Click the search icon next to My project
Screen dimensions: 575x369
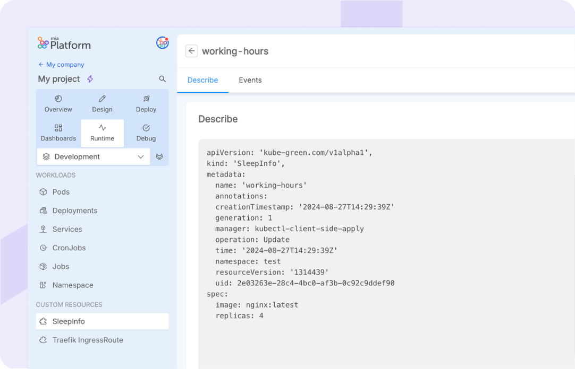[x=162, y=78]
